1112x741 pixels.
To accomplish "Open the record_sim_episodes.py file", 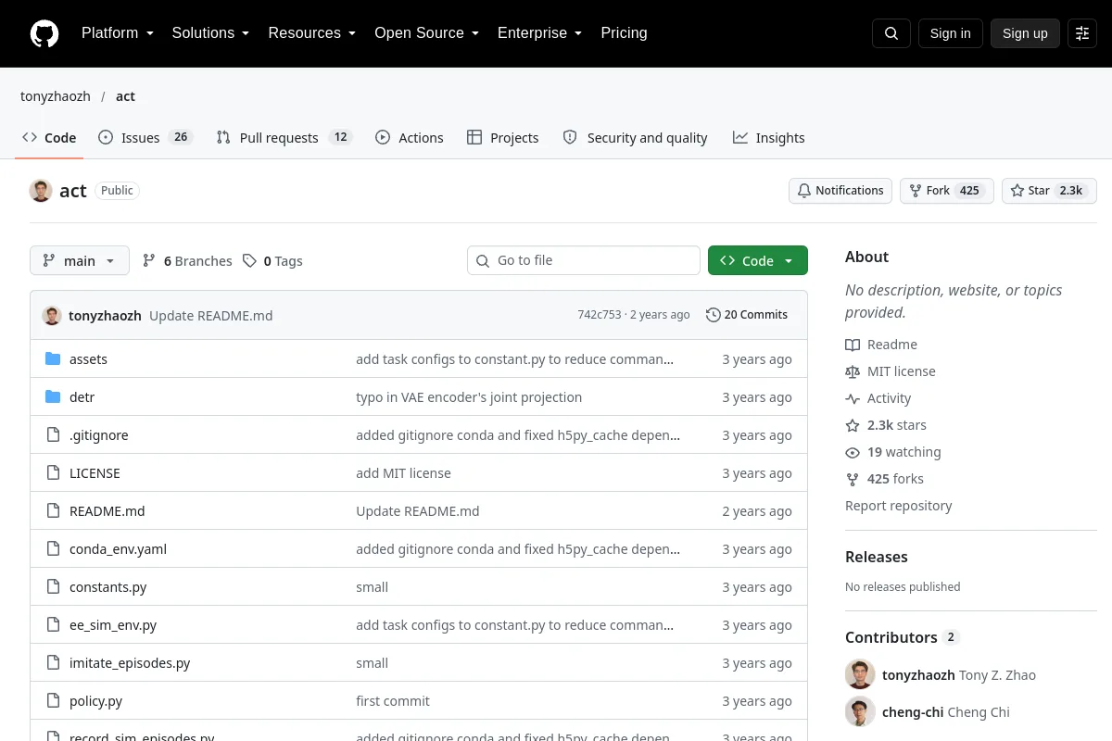I will pos(142,736).
